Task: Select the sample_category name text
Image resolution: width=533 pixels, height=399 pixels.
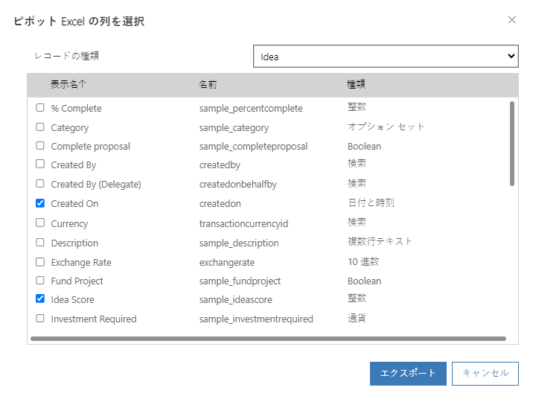Action: coord(234,128)
